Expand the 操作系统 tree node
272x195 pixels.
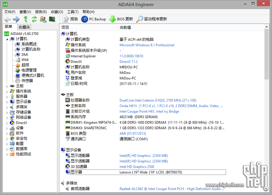[7, 92]
